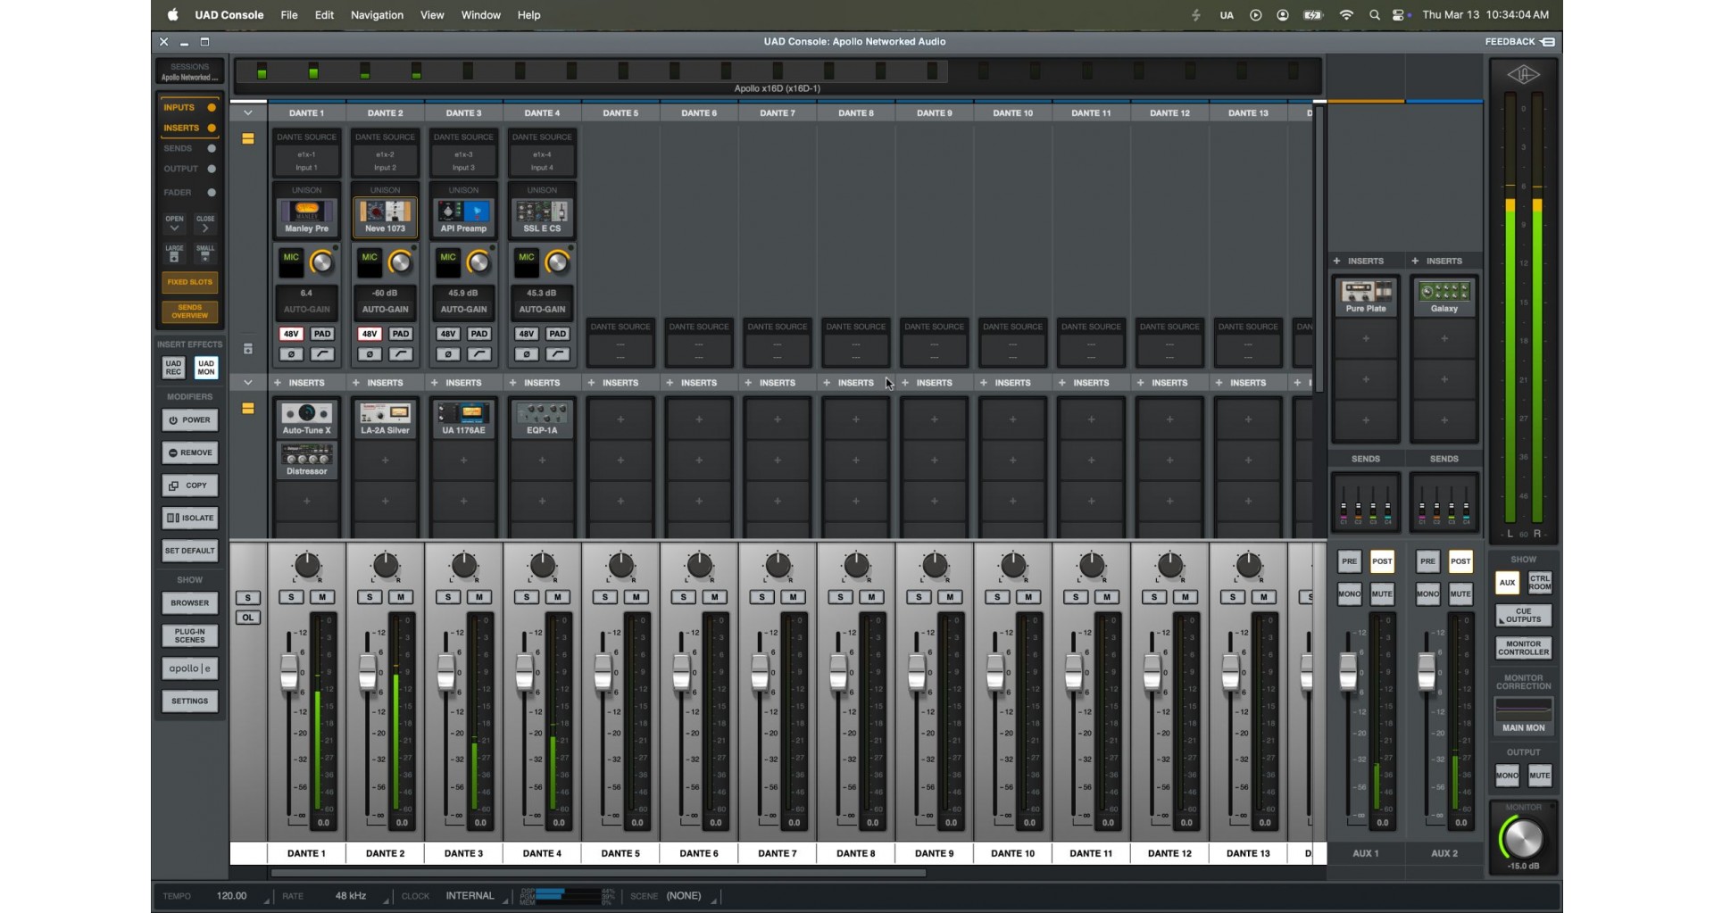Open the Galaxy plugin on AUX 2
The image size is (1714, 913).
(1444, 296)
